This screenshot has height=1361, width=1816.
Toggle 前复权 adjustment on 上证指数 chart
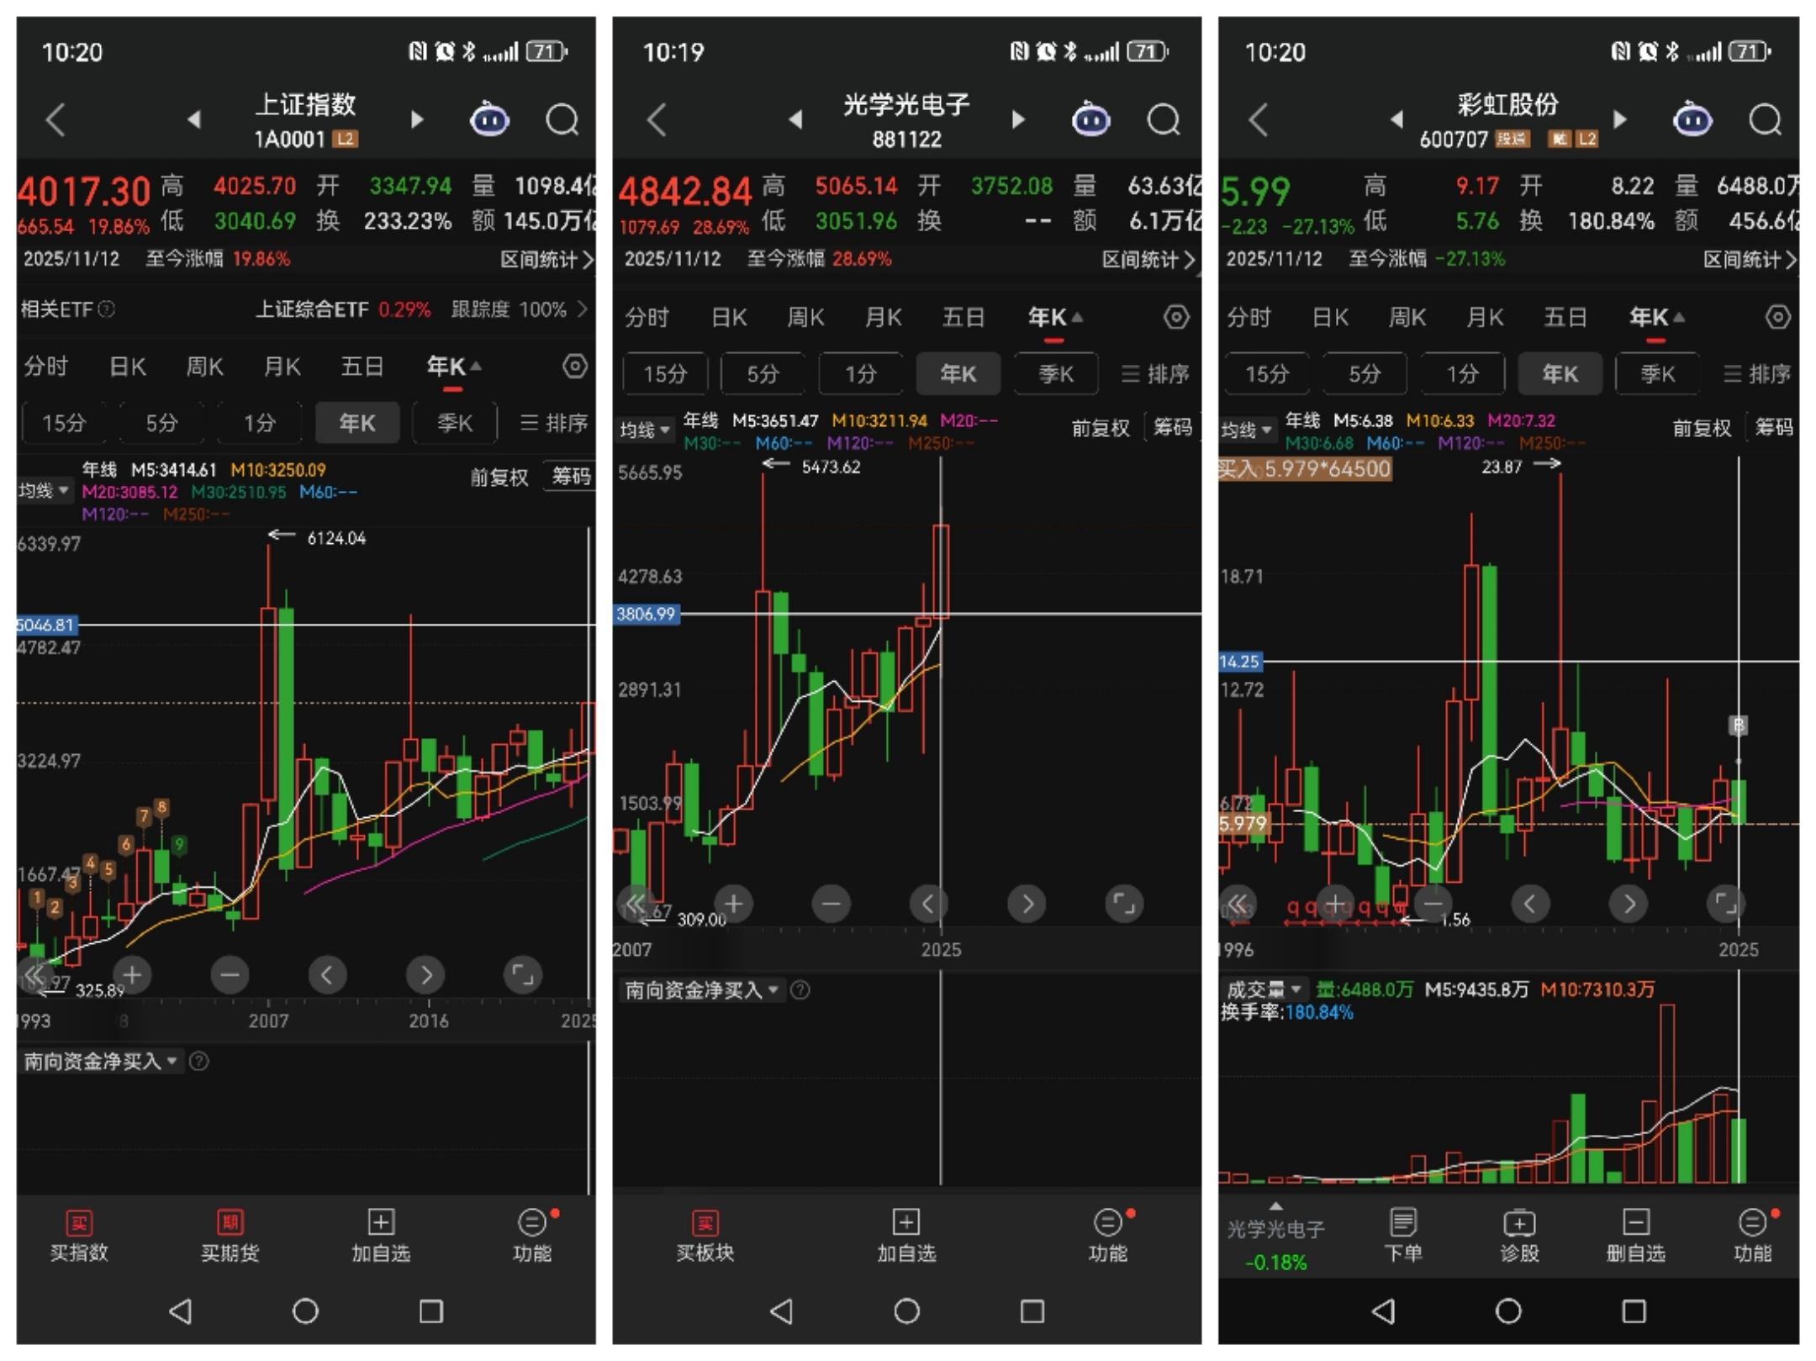pos(499,477)
